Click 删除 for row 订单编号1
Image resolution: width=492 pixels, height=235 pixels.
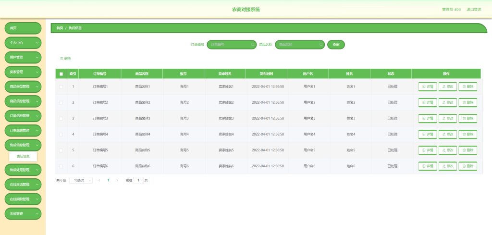[467, 87]
